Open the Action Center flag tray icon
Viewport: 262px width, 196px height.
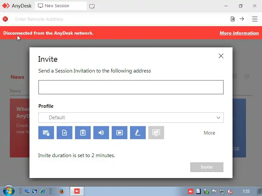tap(214, 191)
